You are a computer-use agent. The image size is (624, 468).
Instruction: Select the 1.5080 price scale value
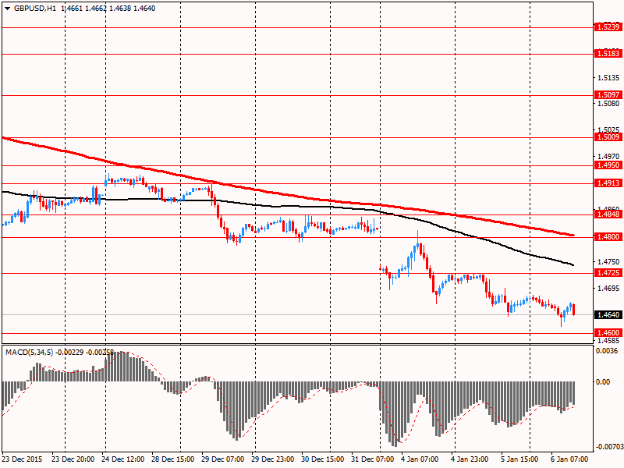coord(609,104)
